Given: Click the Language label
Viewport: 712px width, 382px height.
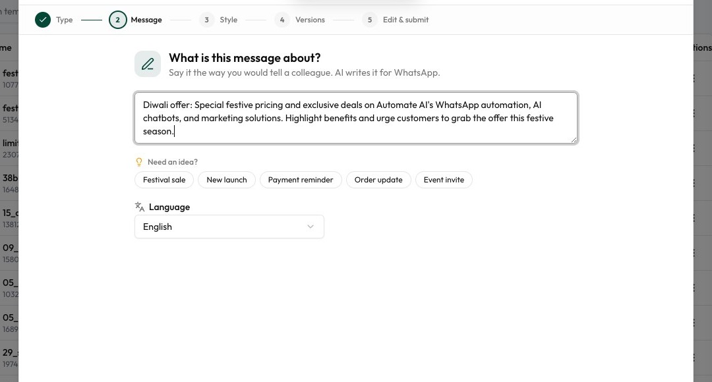Looking at the screenshot, I should coord(169,207).
